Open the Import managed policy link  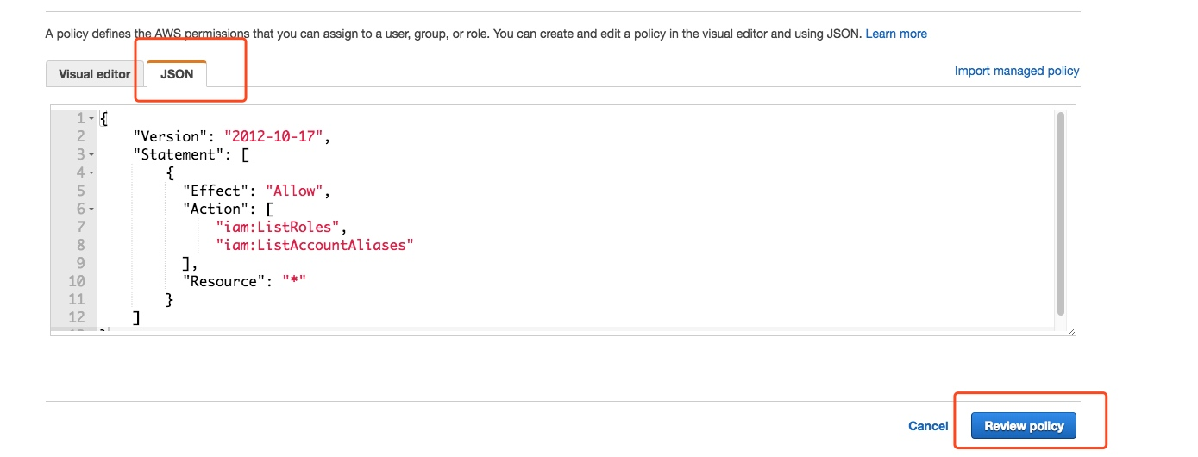click(1017, 71)
